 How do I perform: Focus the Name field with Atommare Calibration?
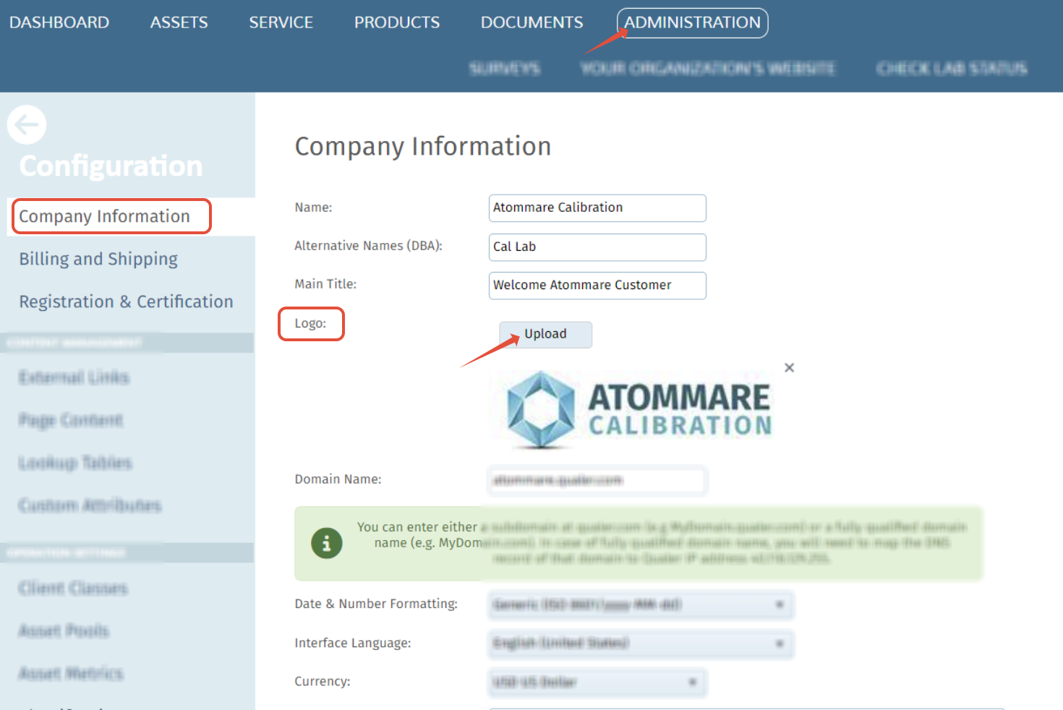597,208
